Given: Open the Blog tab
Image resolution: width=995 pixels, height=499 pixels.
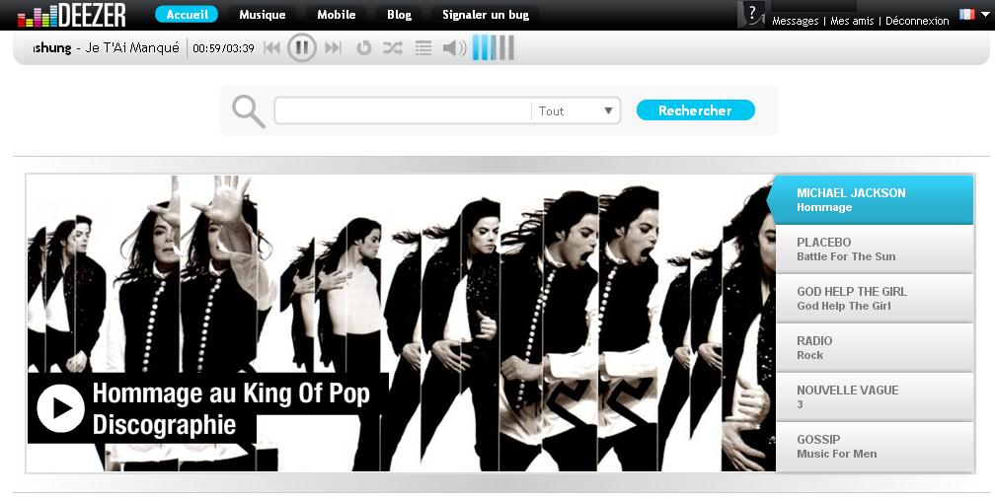Looking at the screenshot, I should tap(399, 15).
